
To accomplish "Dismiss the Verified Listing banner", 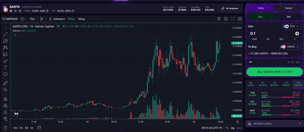I will pos(300,124).
